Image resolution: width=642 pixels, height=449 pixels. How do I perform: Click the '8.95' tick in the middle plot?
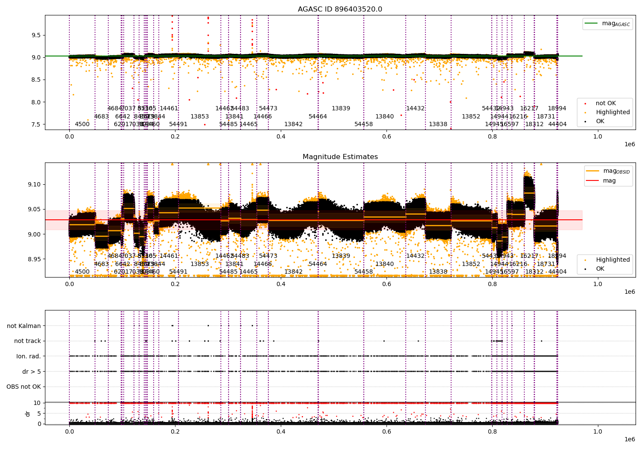[35, 259]
